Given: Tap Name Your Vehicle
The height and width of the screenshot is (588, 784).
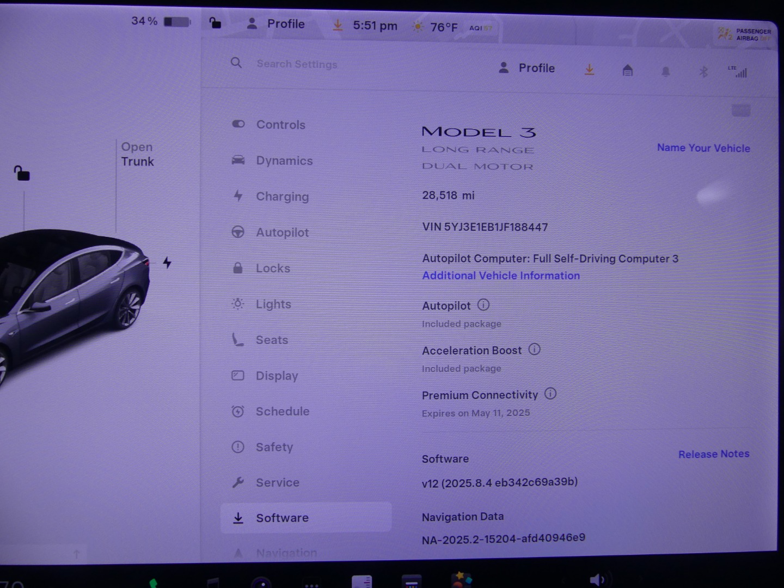Looking at the screenshot, I should (703, 148).
